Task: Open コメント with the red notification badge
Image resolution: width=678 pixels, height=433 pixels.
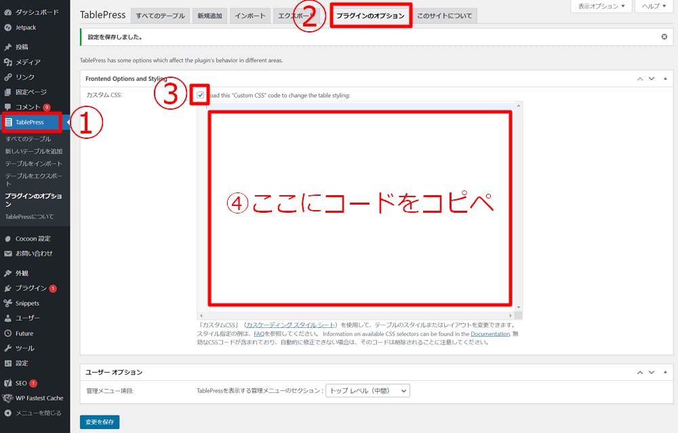Action: click(x=8, y=107)
